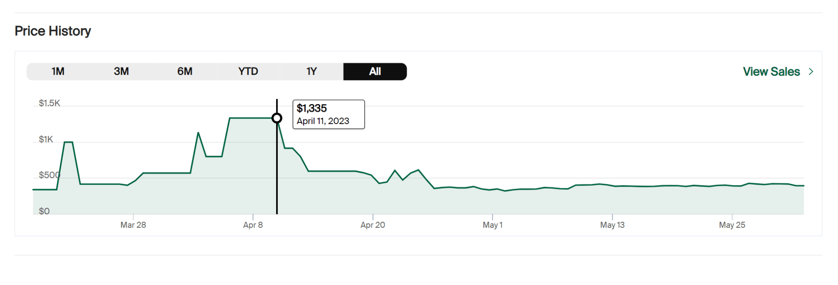Open the View Sales link

771,71
